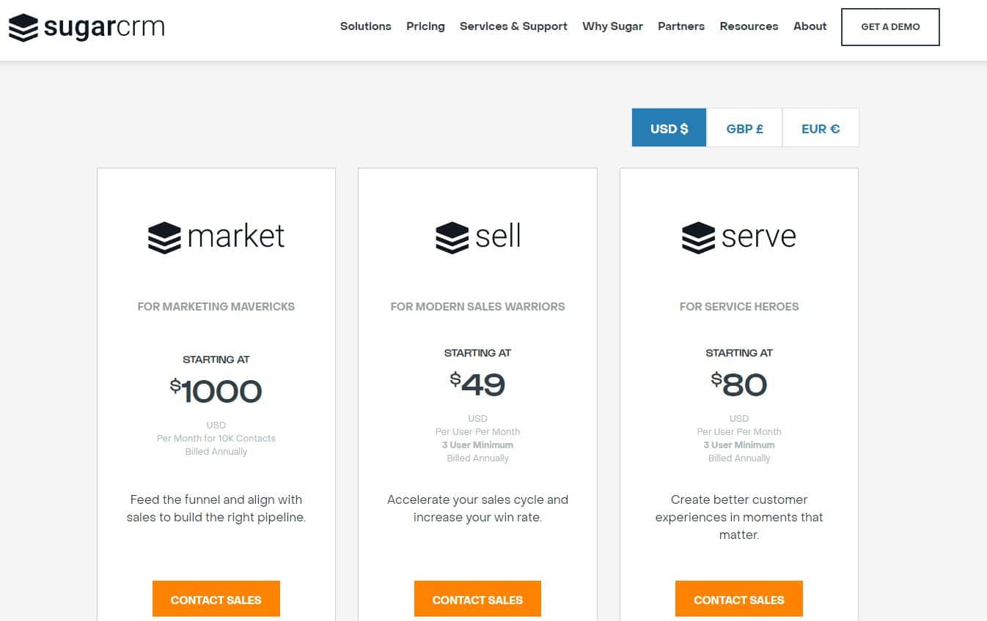
Task: Contact sales for the Serve plan
Action: 739,599
